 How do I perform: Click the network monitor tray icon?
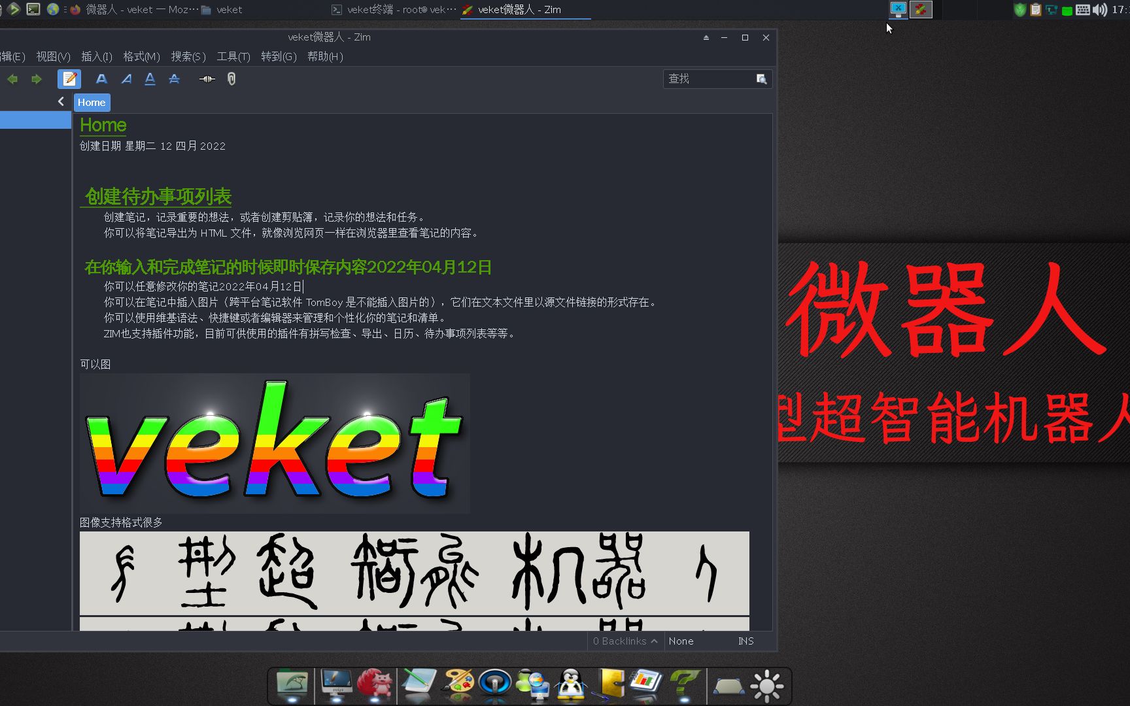1052,10
